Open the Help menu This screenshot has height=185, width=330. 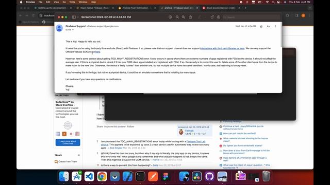(93, 2)
